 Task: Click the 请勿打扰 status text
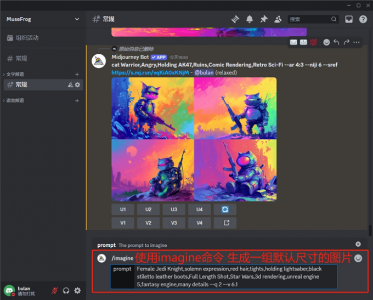pos(26,294)
